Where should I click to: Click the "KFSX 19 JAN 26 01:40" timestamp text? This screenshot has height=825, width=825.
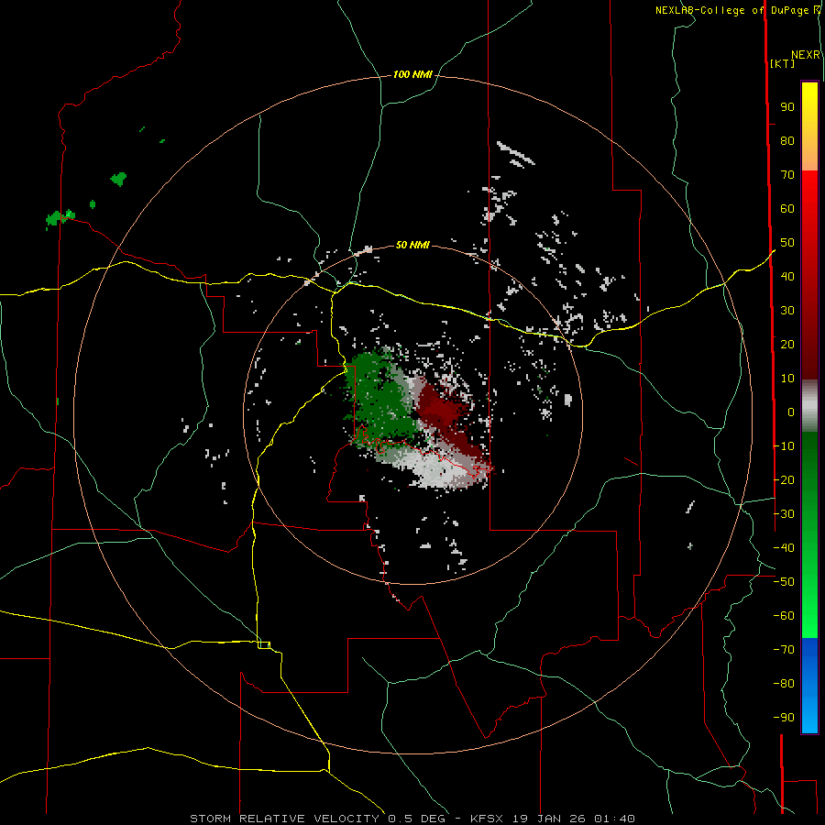coord(553,819)
